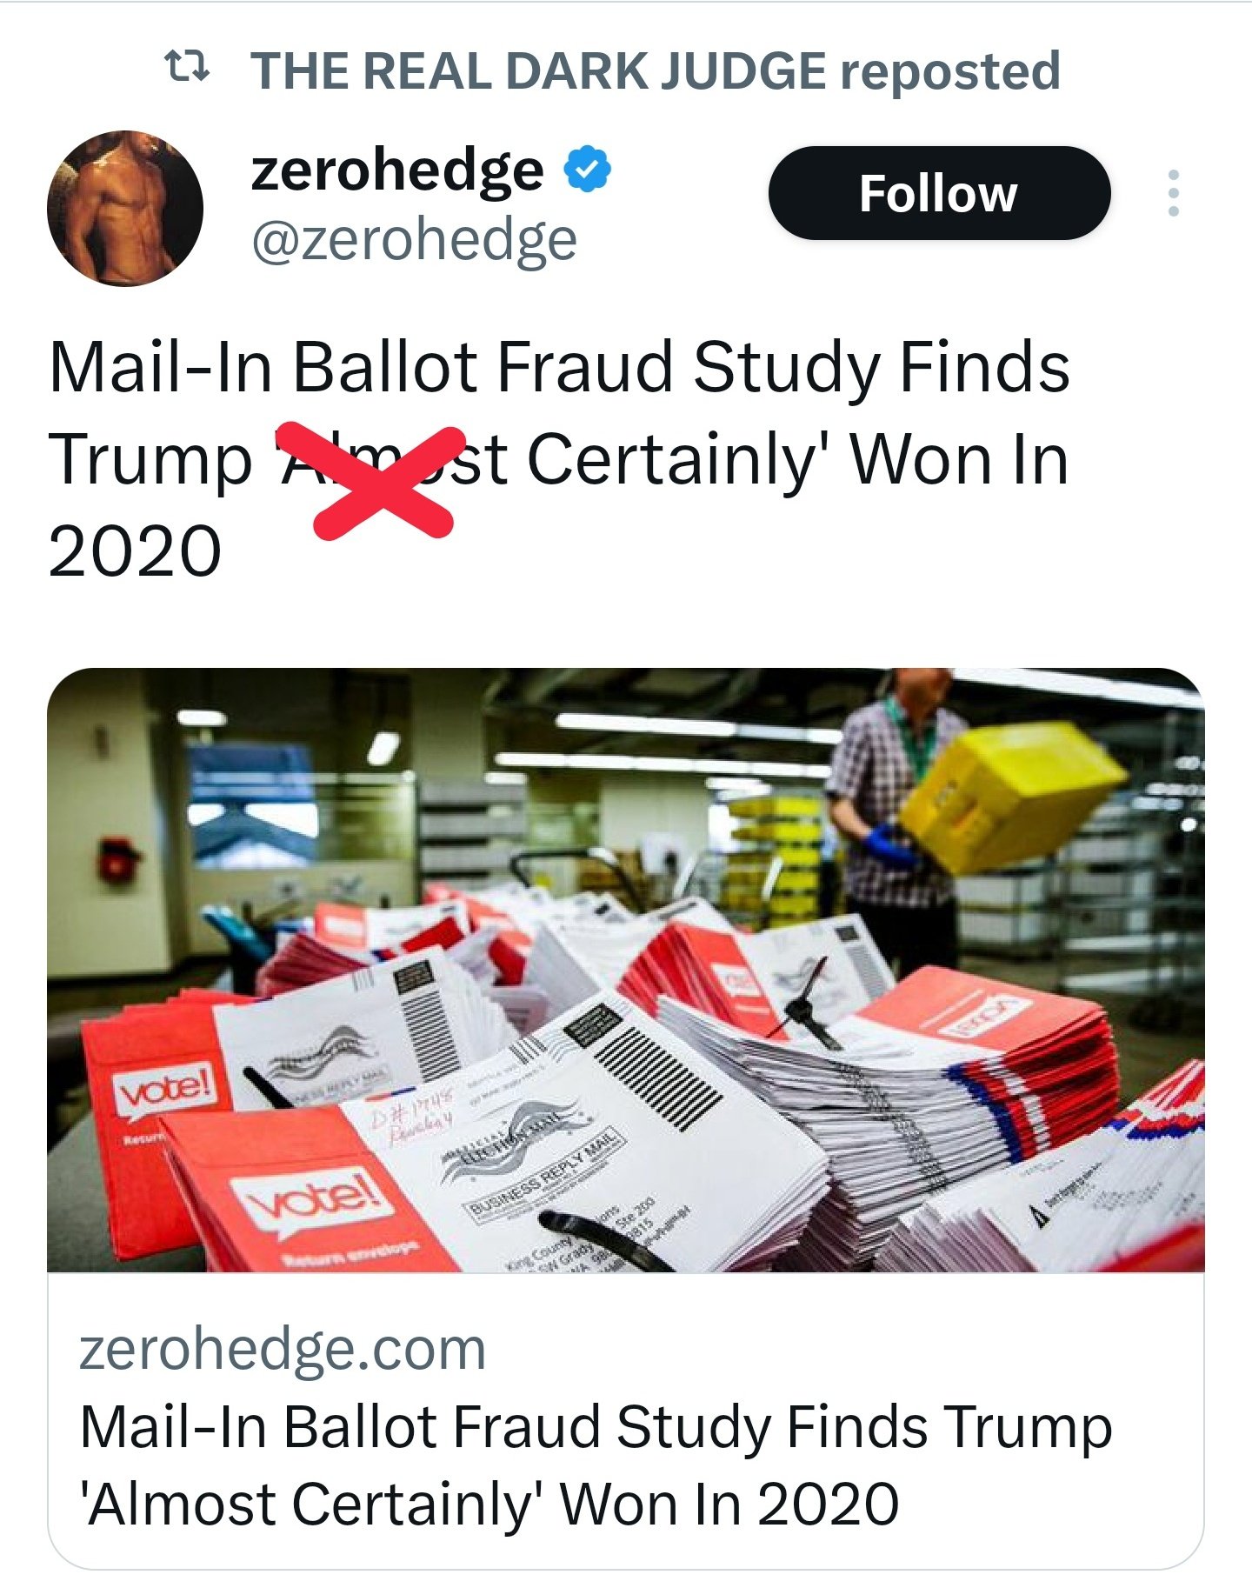Follow the zerohedge account
Screen dimensions: 1252x1588
coord(939,193)
